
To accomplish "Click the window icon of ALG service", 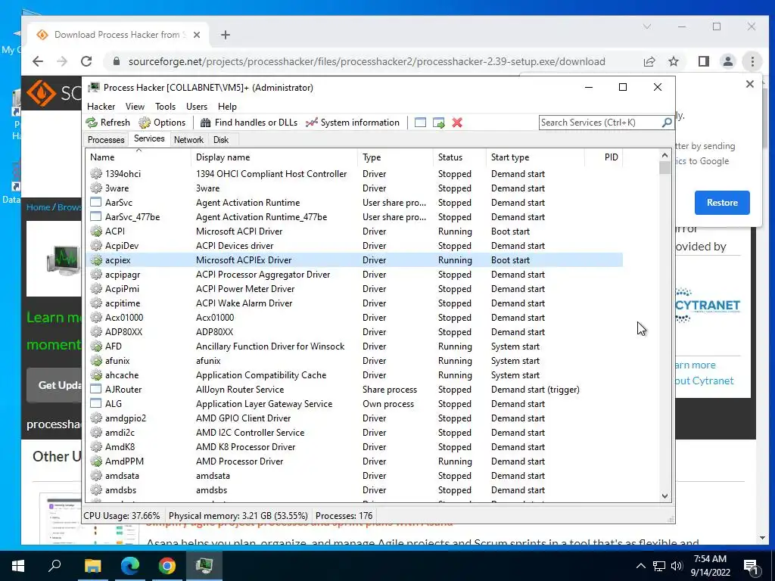I will [96, 404].
